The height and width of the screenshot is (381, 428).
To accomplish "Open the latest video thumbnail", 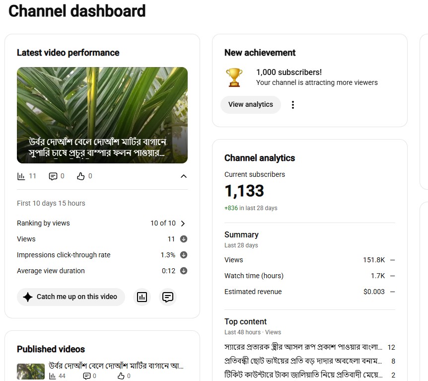I will click(x=102, y=115).
